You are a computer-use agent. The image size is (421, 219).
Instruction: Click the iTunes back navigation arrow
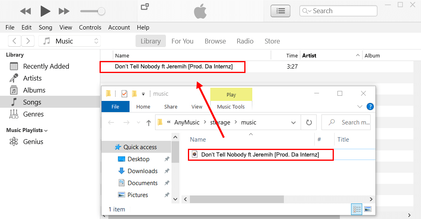(x=14, y=41)
